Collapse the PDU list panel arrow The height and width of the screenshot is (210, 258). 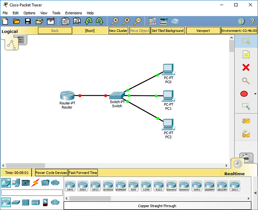(x=255, y=193)
